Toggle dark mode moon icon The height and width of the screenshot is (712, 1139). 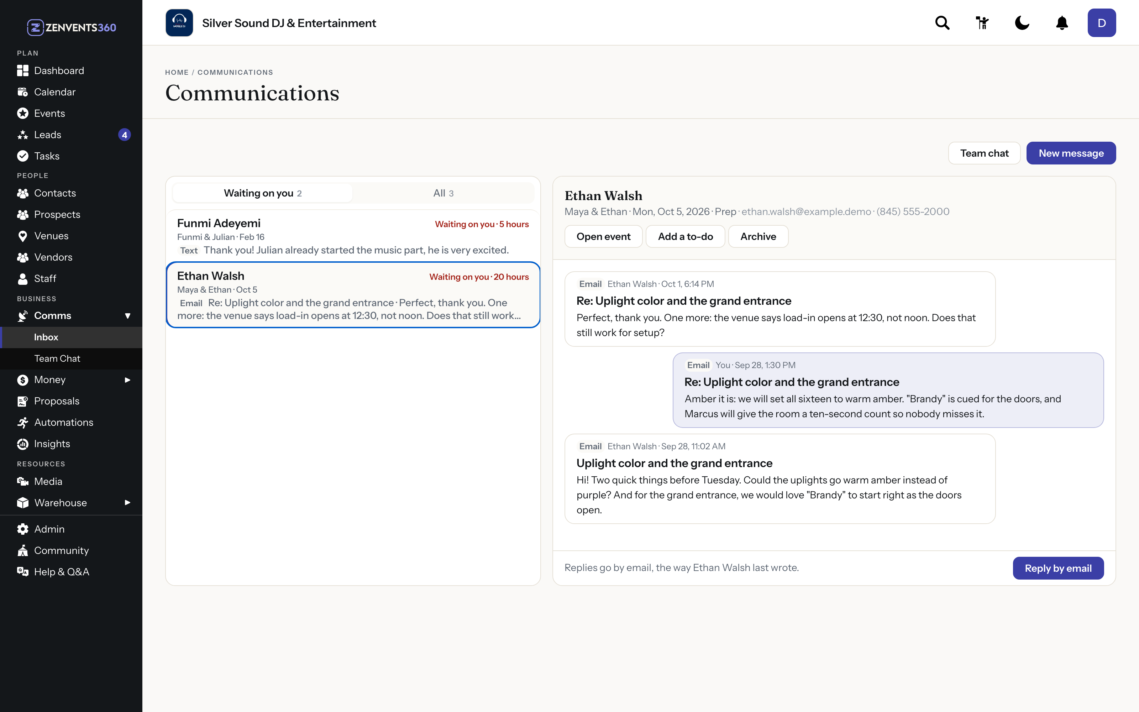coord(1022,22)
